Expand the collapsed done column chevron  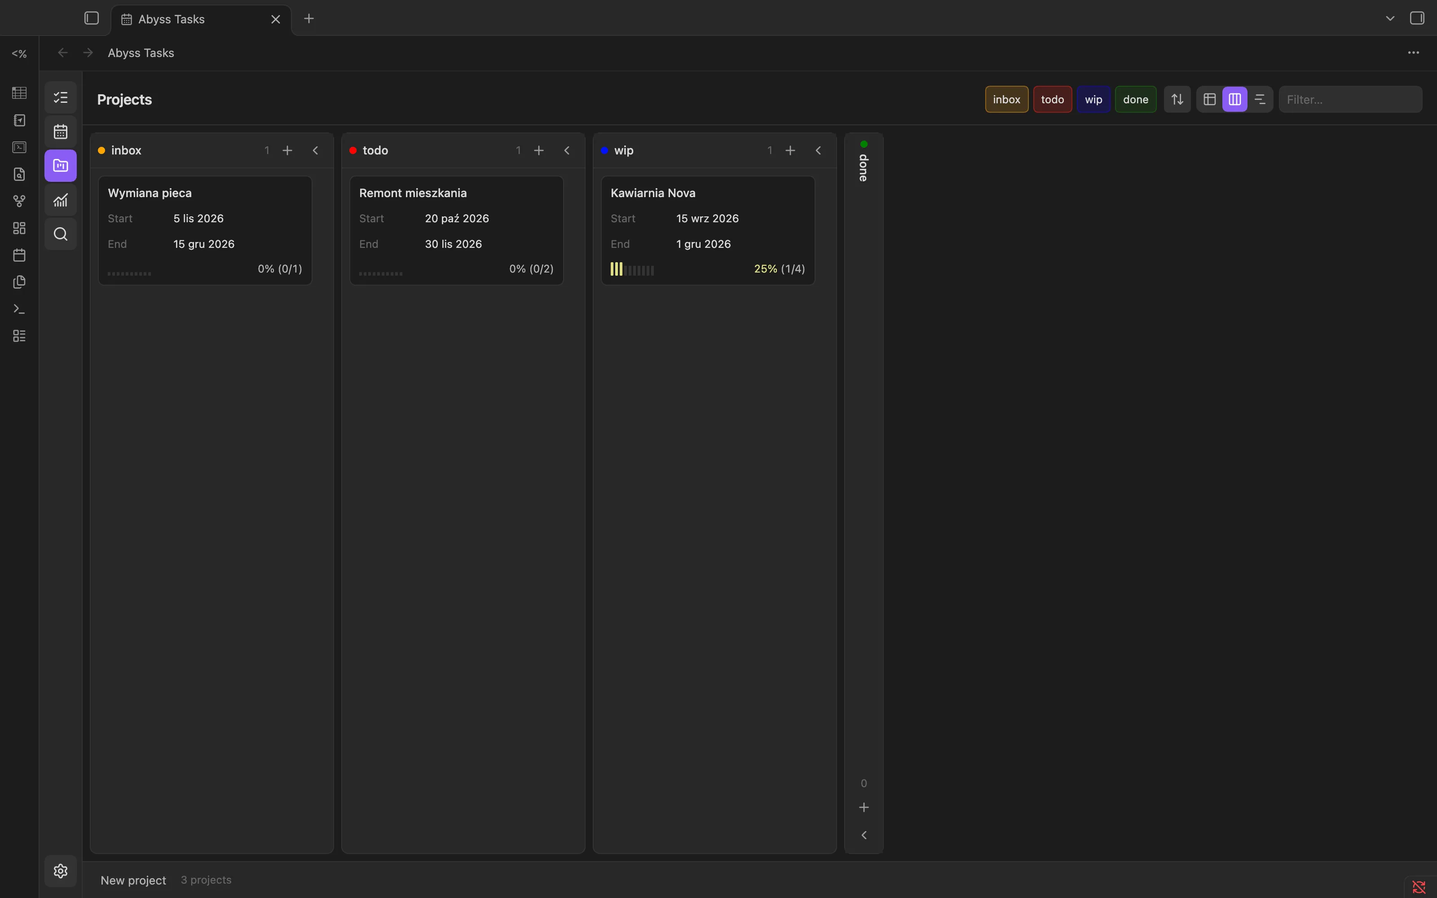864,835
